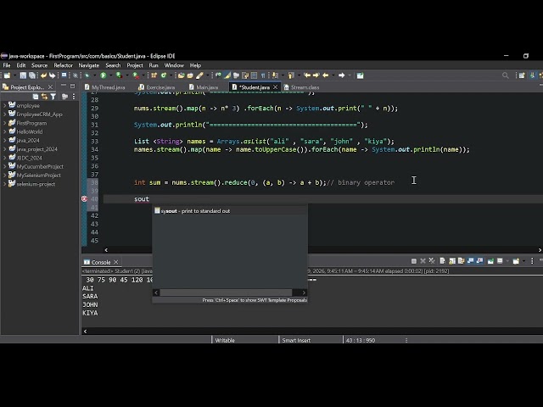This screenshot has height=407, width=543.
Task: Click the Terminate icon in Console
Action: [414, 261]
